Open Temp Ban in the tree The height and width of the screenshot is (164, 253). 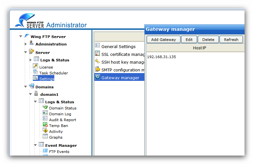pyautogui.click(x=59, y=126)
